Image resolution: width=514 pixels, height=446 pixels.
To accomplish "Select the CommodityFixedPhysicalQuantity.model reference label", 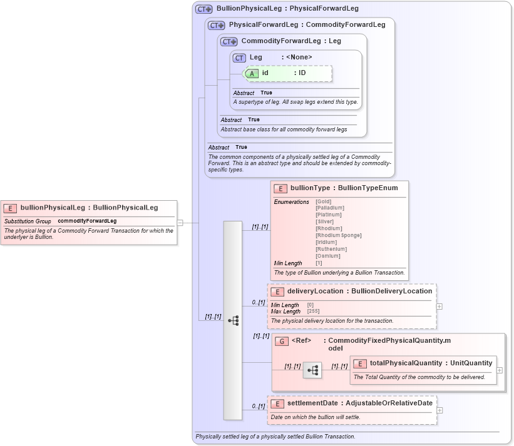I will (389, 344).
